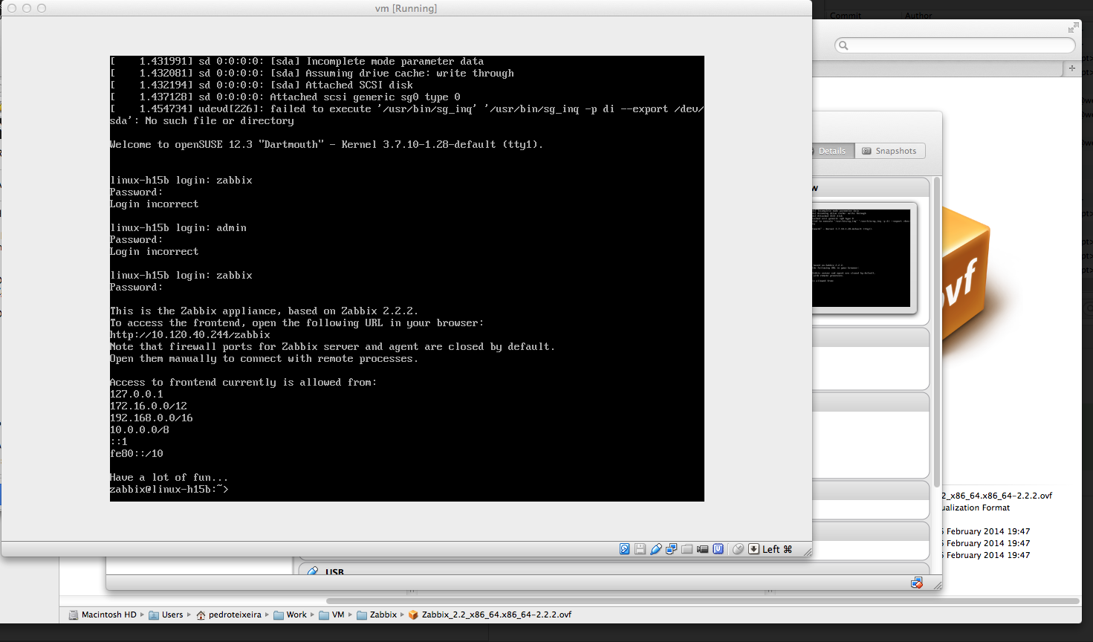Click the floppy disk indicator in VM status bar
This screenshot has height=642, width=1093.
pyautogui.click(x=640, y=549)
